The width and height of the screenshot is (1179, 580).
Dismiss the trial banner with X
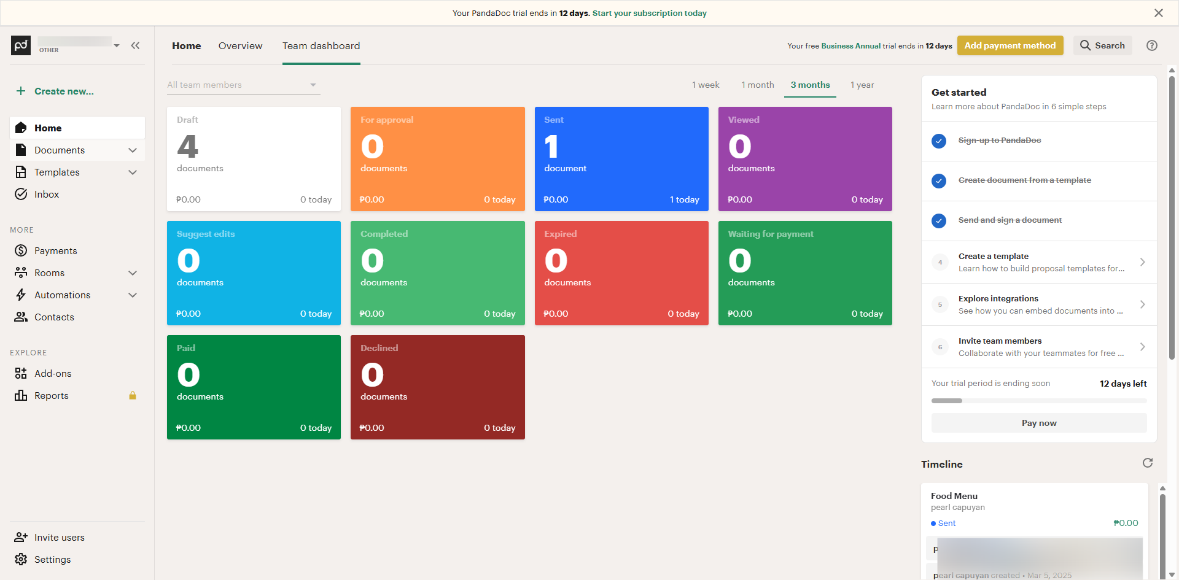[x=1159, y=13]
